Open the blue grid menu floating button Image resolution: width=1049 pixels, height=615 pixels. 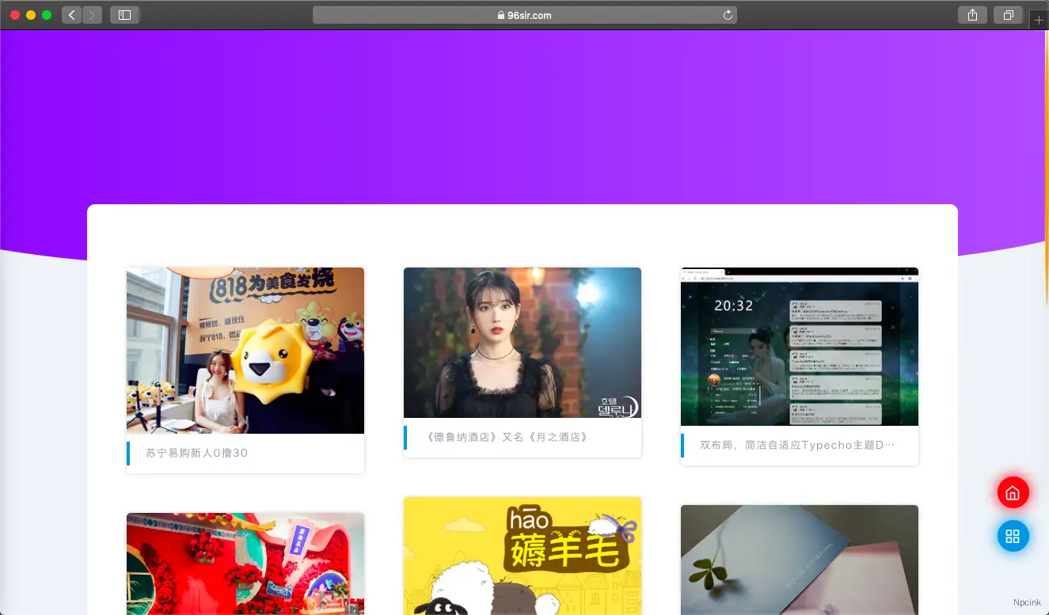point(1013,536)
